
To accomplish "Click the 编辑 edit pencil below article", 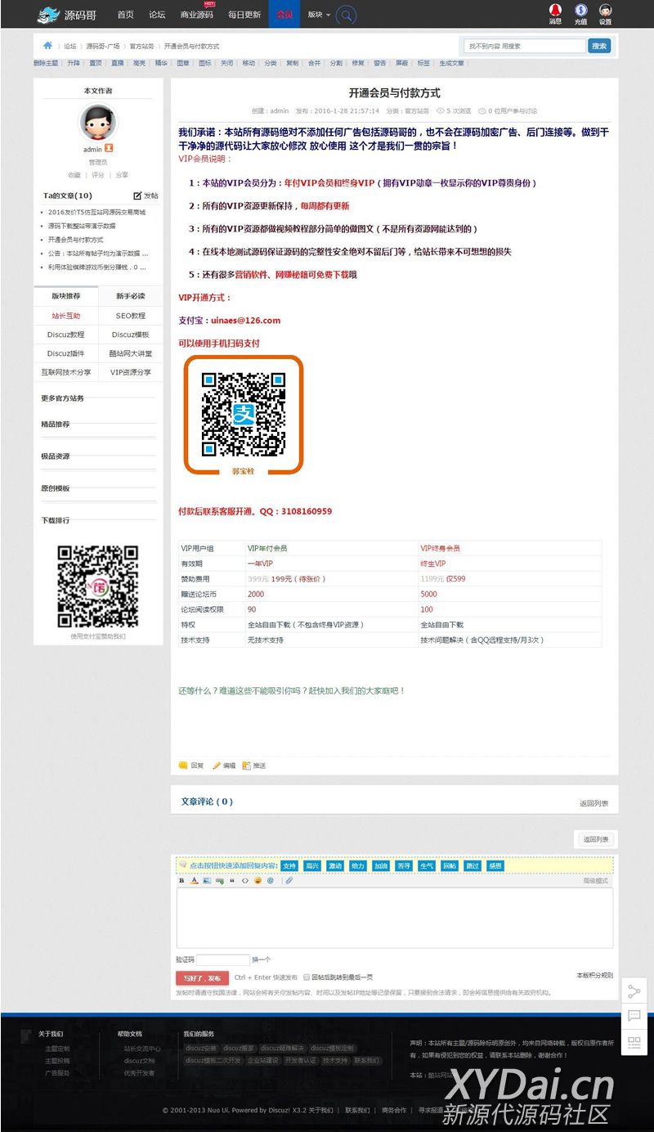I will [x=217, y=766].
